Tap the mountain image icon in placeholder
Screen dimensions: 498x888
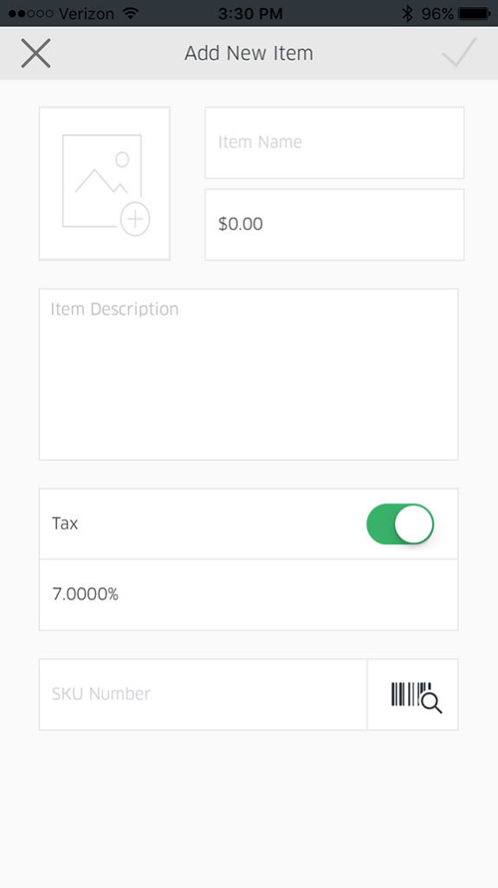[101, 180]
